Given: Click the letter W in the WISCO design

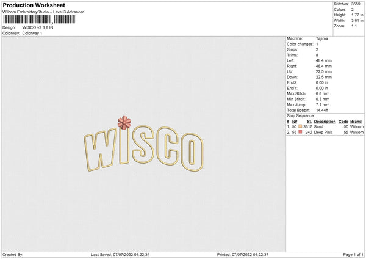Looking at the screenshot, I should (101, 150).
